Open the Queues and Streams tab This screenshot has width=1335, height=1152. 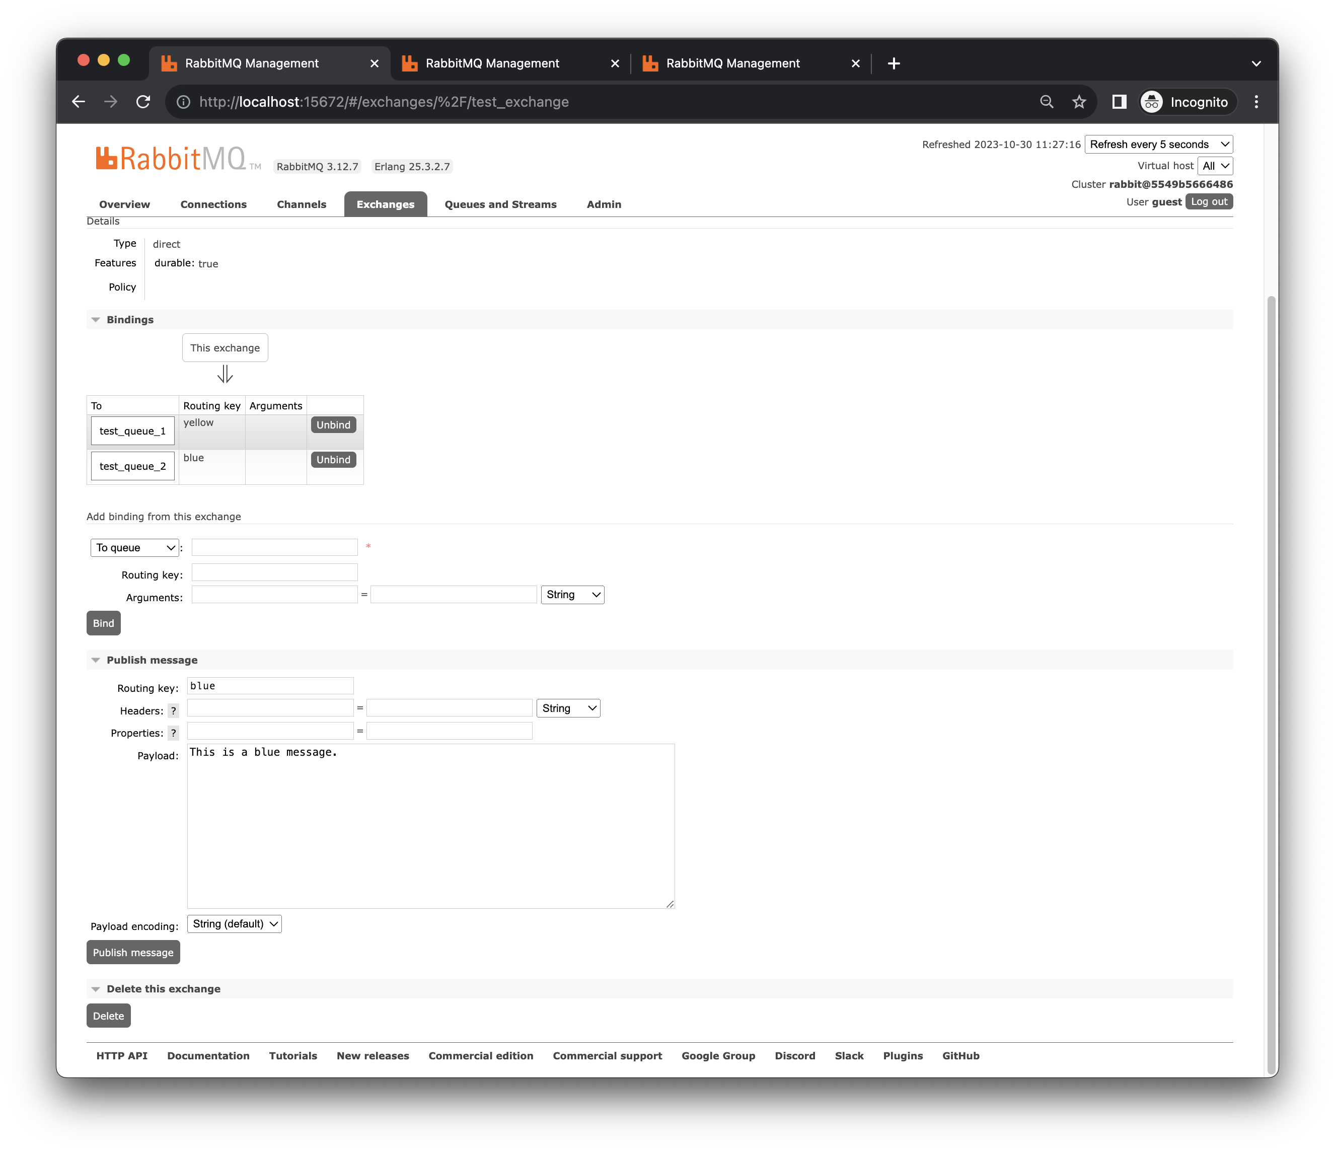tap(500, 204)
